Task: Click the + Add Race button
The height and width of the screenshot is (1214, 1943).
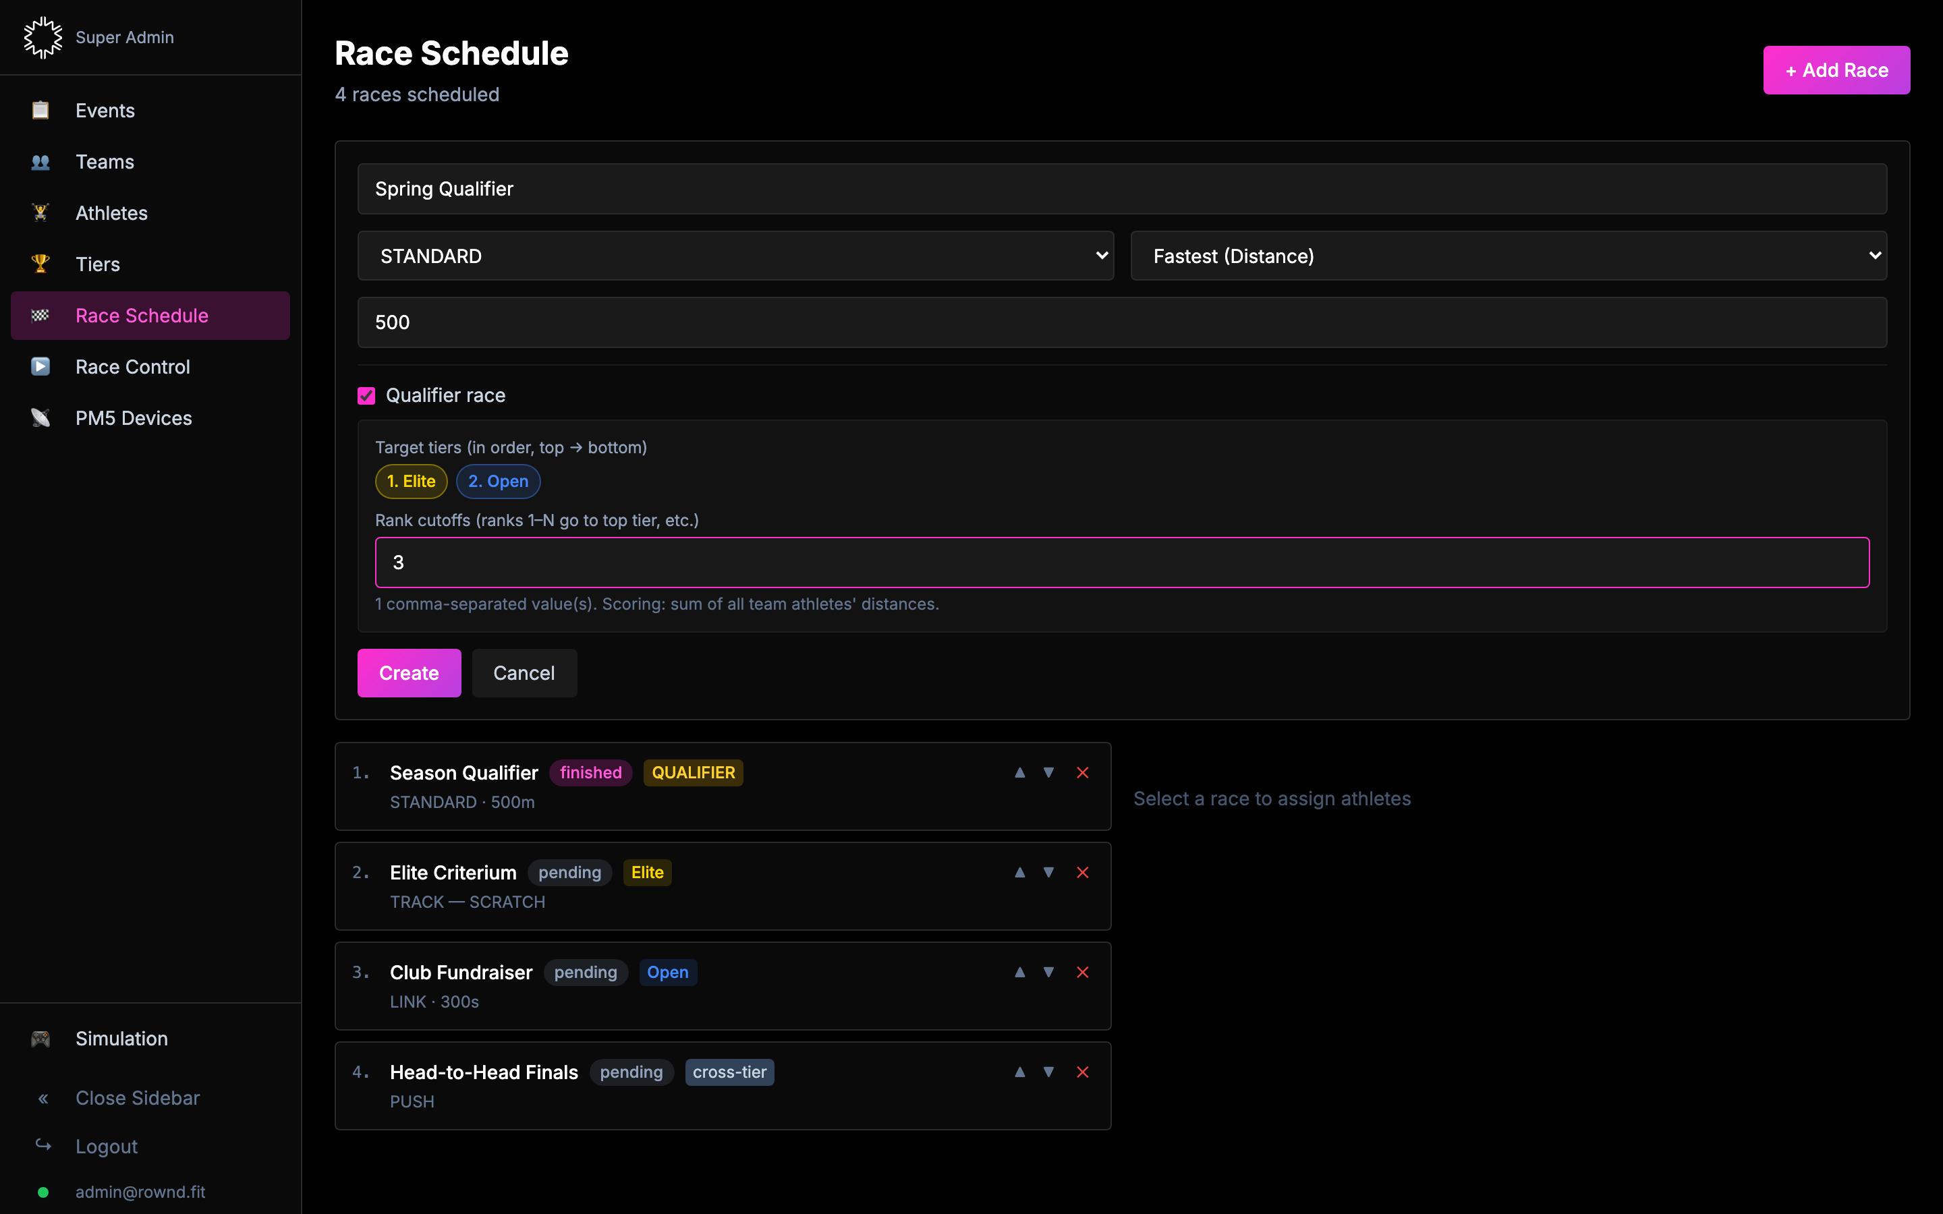Action: pos(1836,70)
